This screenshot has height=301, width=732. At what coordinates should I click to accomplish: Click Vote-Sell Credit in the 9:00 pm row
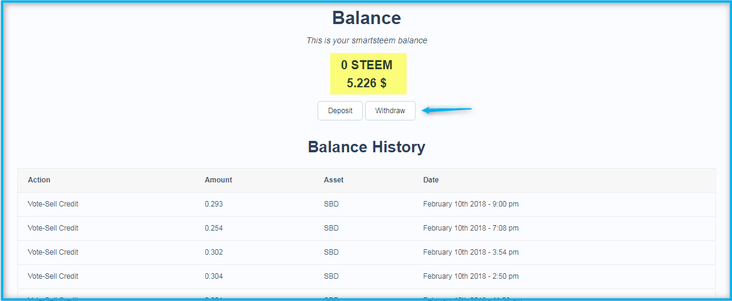(x=53, y=204)
